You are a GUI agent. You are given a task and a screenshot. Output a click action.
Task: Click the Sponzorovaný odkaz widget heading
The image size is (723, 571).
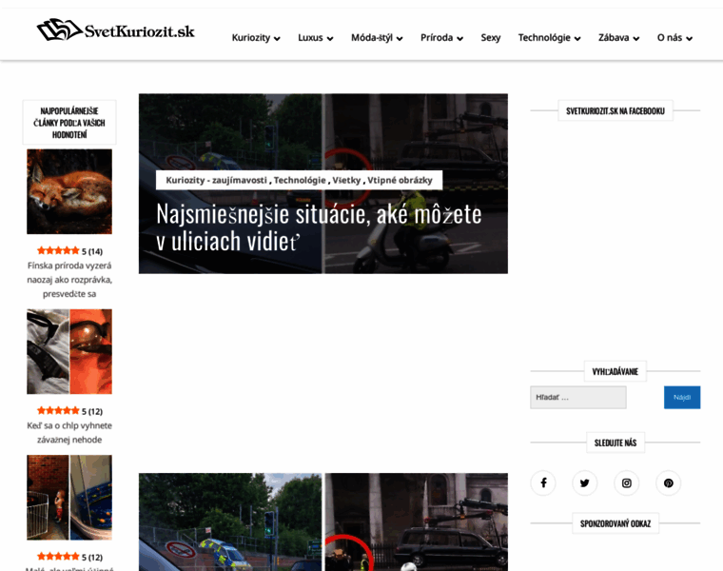point(616,523)
